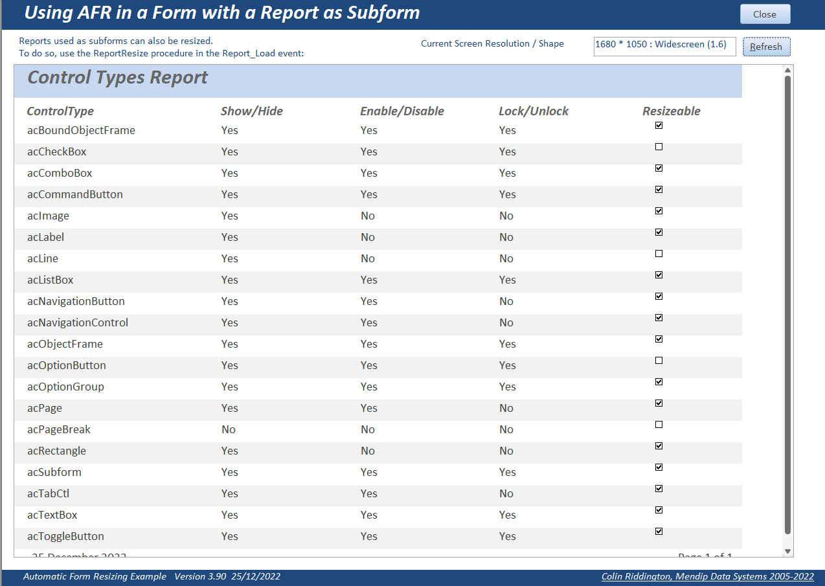This screenshot has width=825, height=586.
Task: Click the Control Types Report title
Action: pyautogui.click(x=118, y=78)
